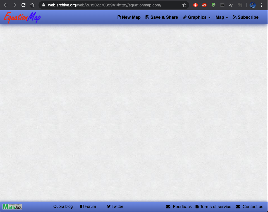
Task: Click the Contact us link
Action: 249,207
